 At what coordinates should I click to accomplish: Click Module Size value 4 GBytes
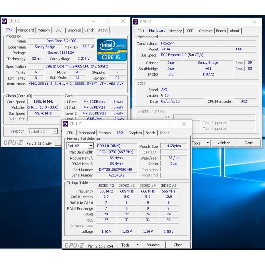(x=174, y=146)
